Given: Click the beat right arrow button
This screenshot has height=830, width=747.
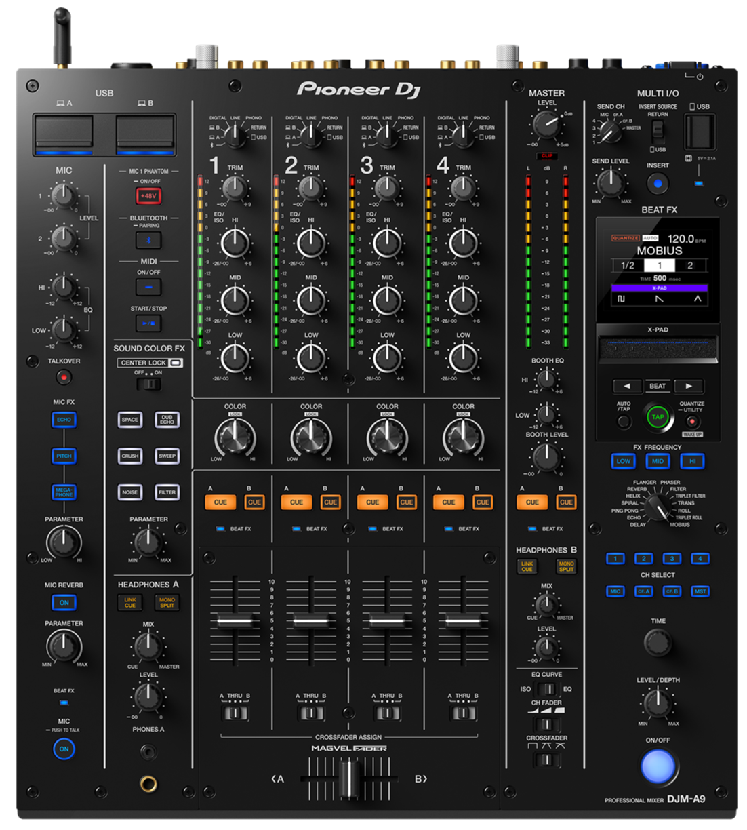Looking at the screenshot, I should [689, 386].
